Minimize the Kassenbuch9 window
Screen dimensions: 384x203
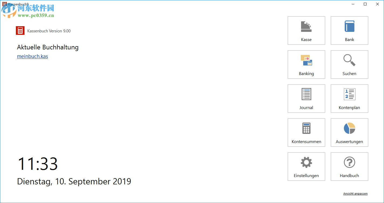point(353,4)
